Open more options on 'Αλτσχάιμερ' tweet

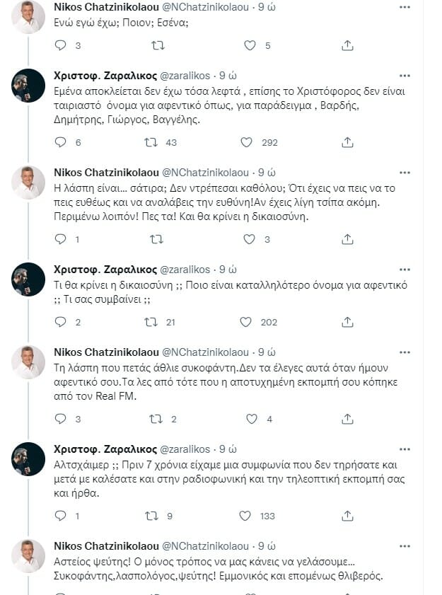point(404,449)
